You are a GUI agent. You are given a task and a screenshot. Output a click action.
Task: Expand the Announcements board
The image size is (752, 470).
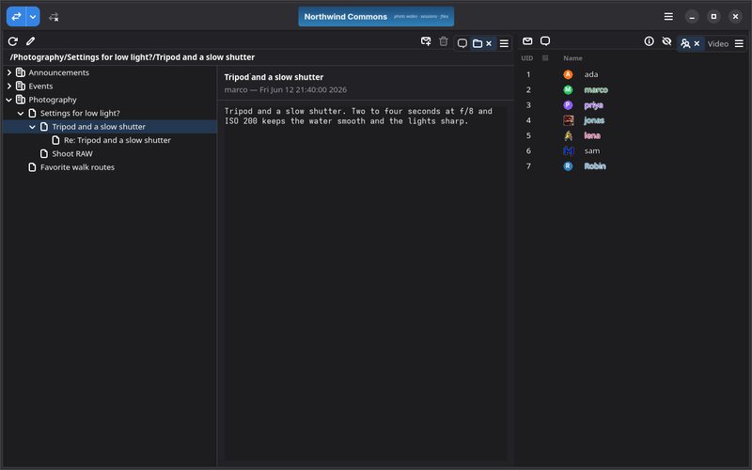point(9,72)
